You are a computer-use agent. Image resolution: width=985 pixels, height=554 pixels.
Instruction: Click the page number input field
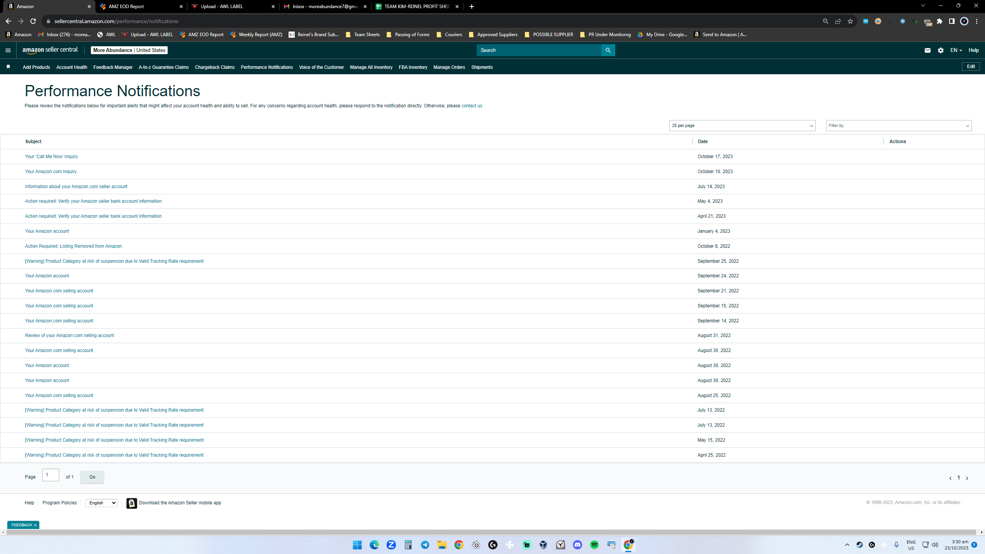click(x=51, y=475)
